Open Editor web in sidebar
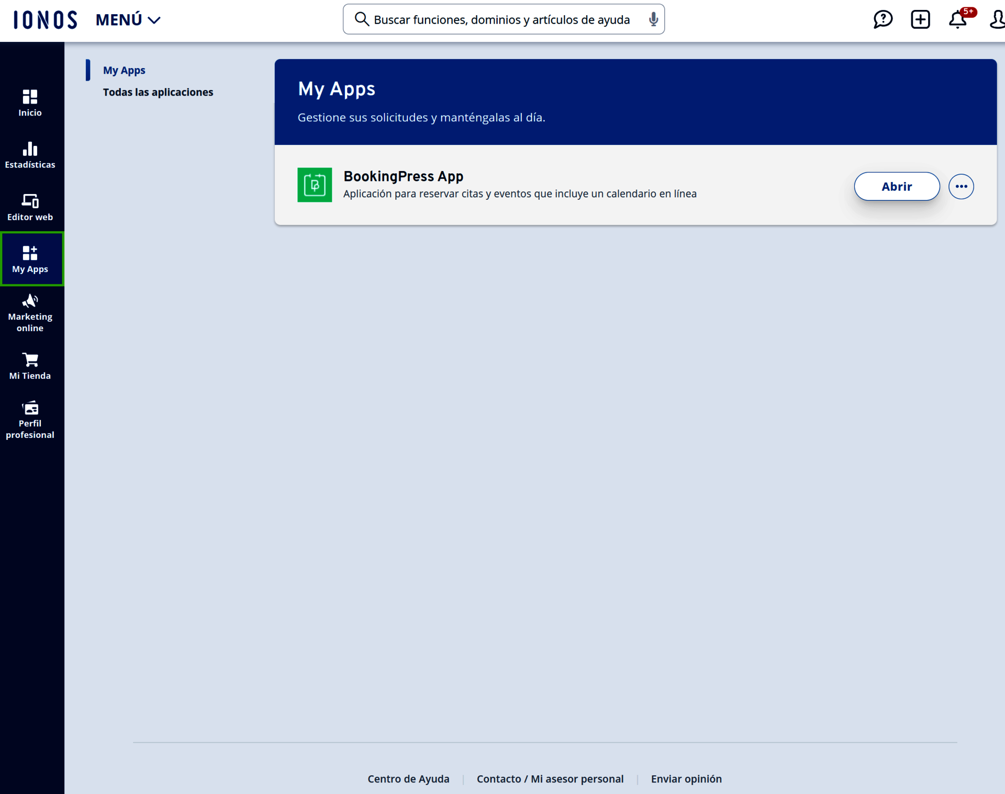 click(x=30, y=207)
